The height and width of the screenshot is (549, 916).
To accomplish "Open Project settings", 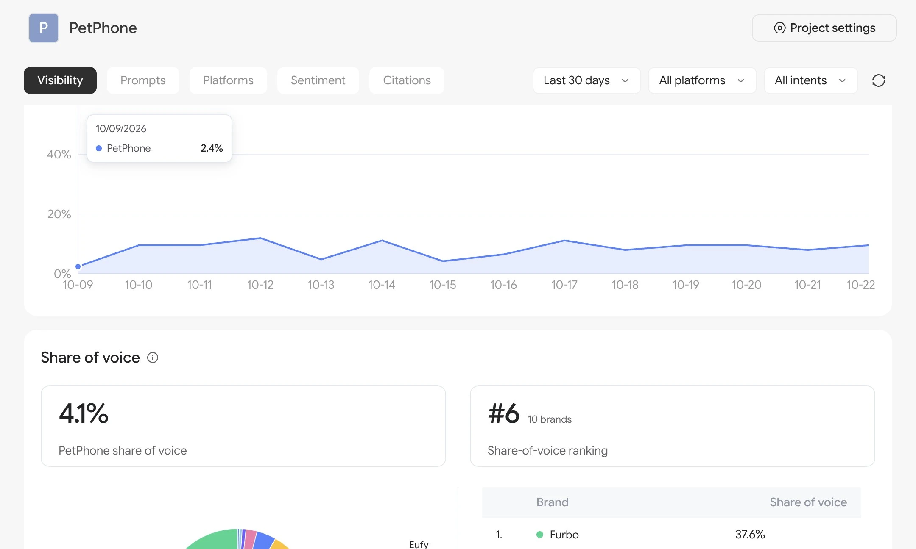I will [x=824, y=28].
